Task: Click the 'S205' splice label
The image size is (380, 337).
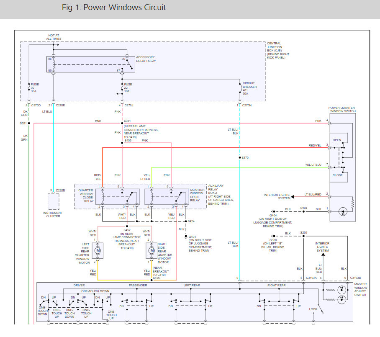Action: pos(304,232)
